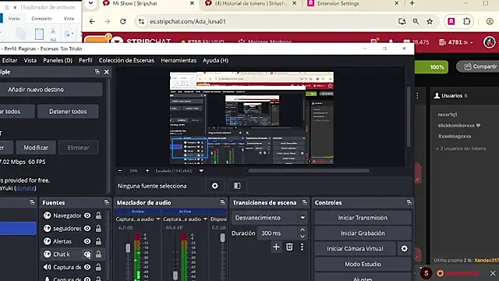499x281 pixels.
Task: Toggle visibility of the speaker Captura de source
Action: click(87, 267)
